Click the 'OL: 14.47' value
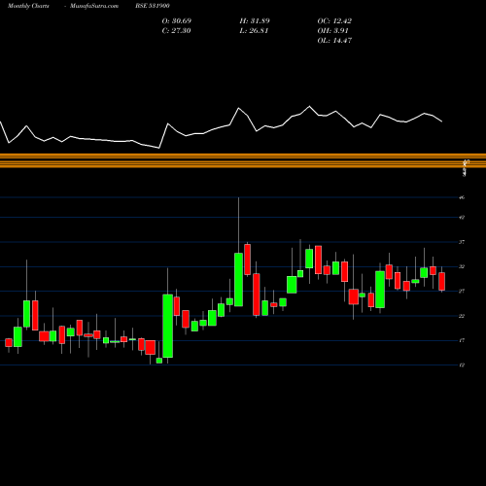Image resolution: width=486 pixels, height=486 pixels. tap(334, 40)
